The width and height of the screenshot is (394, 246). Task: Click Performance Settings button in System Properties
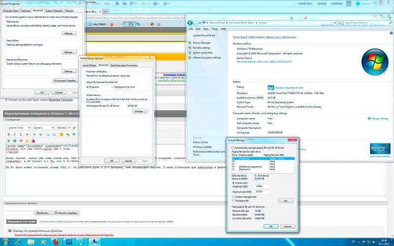click(69, 33)
